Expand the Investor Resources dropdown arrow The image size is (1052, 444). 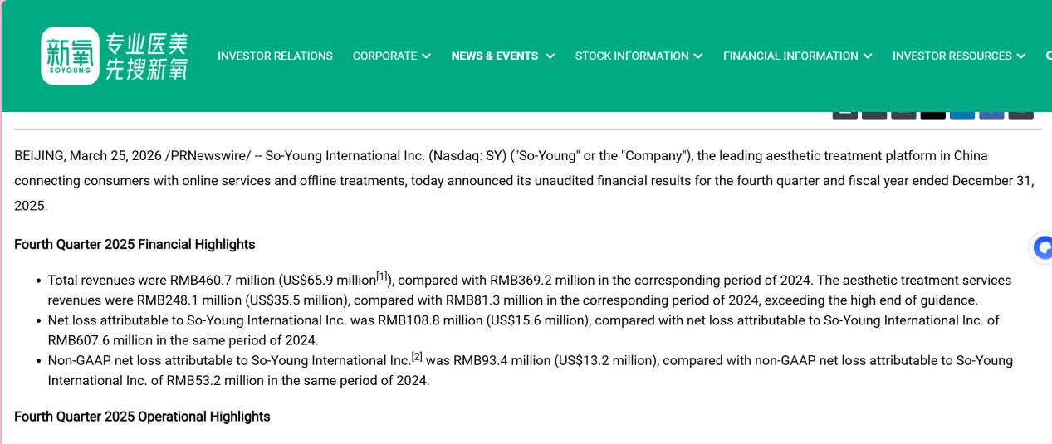pyautogui.click(x=1018, y=56)
